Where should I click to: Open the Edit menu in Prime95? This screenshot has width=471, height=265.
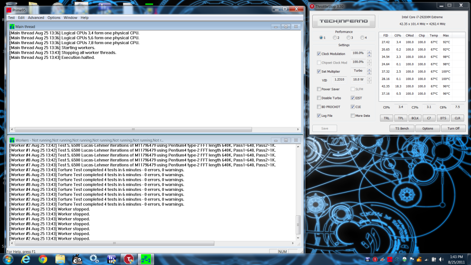pyautogui.click(x=21, y=18)
